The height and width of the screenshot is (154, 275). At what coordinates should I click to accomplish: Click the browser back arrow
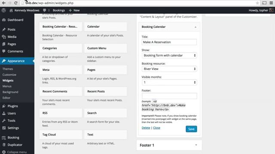coord(4,3)
